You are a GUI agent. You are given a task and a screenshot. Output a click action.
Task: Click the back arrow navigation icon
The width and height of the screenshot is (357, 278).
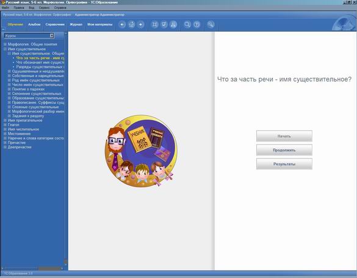[122, 24]
